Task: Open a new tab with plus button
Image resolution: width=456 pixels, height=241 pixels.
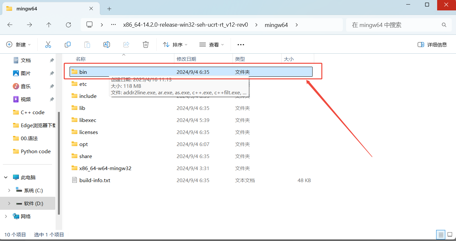Action: coord(109,9)
